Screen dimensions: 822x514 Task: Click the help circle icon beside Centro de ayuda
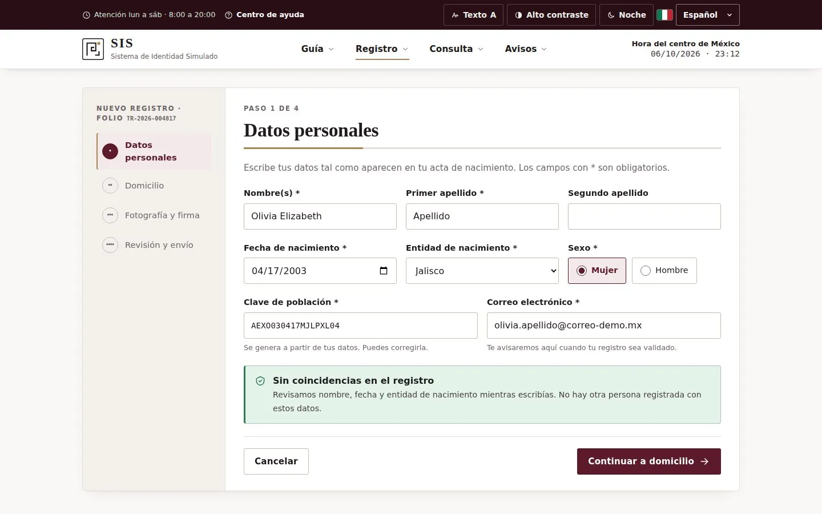(229, 15)
